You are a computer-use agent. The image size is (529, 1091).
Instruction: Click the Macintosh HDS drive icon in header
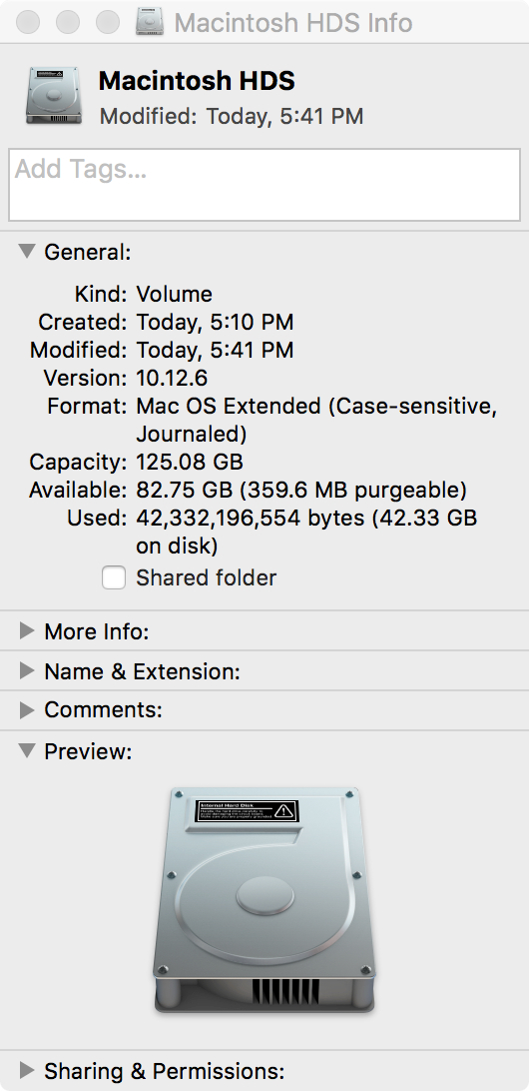(54, 96)
